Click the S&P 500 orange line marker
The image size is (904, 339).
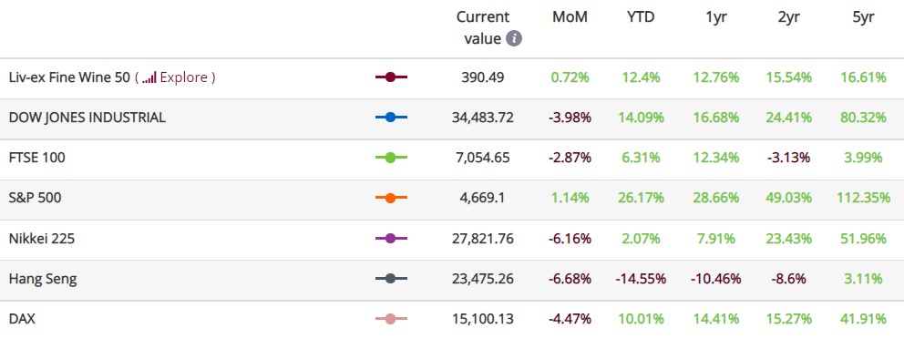click(x=391, y=198)
